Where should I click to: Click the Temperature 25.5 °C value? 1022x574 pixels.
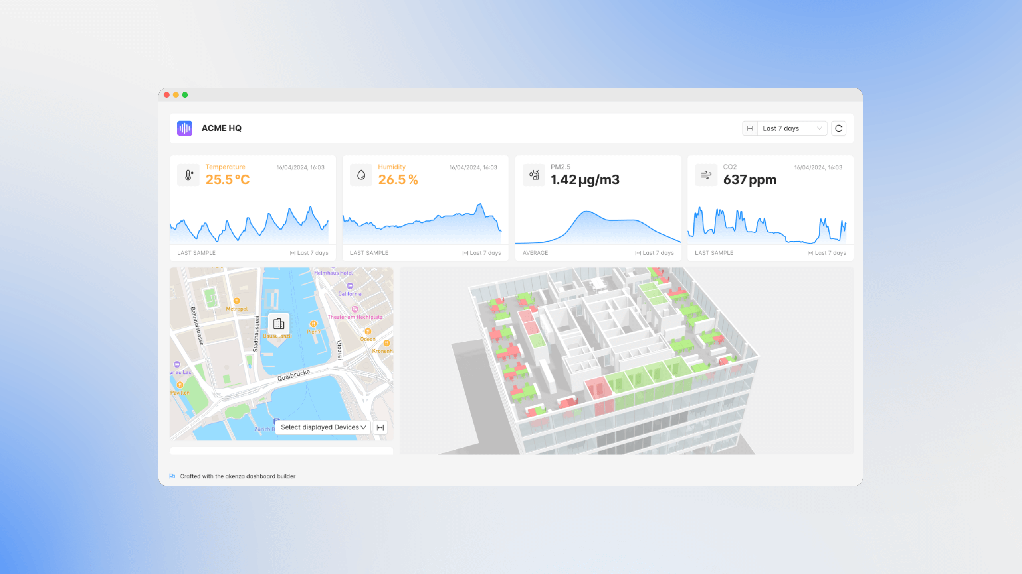228,180
